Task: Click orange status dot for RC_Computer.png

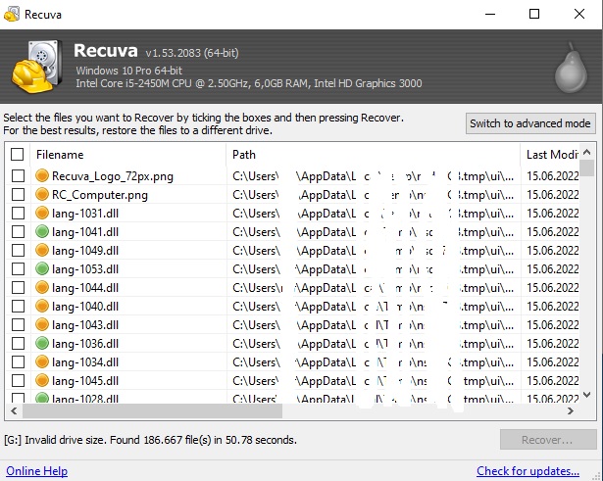Action: point(42,194)
